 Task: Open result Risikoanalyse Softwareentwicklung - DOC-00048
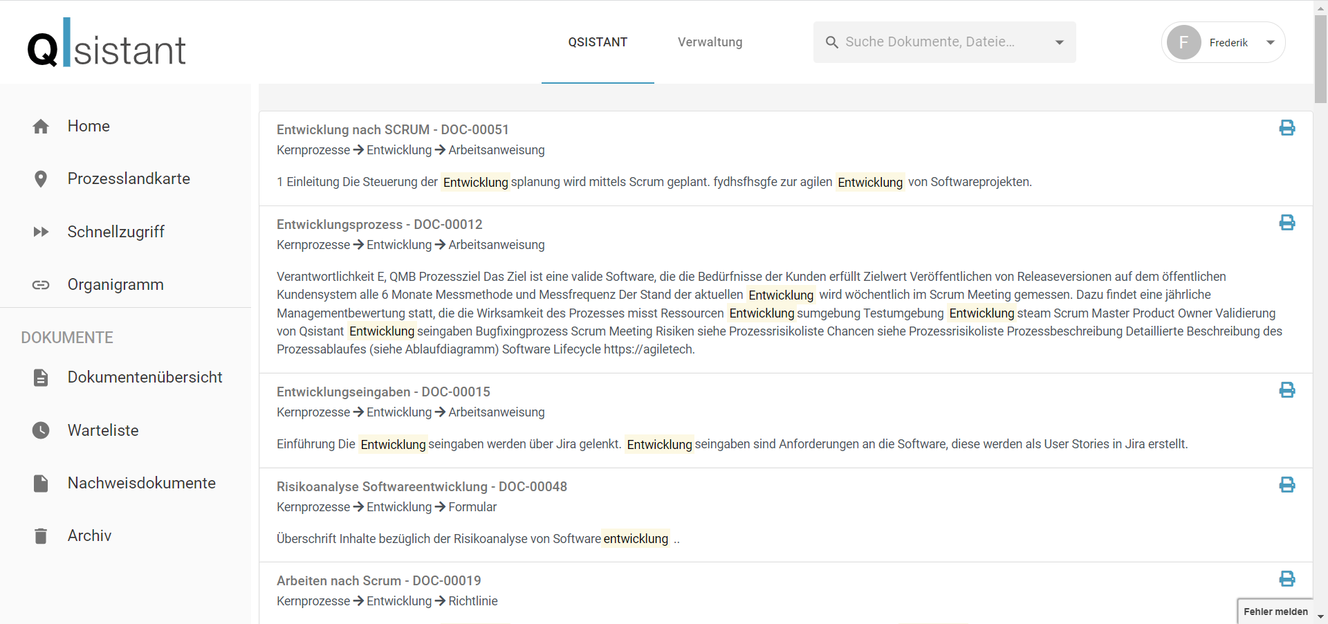pos(422,487)
